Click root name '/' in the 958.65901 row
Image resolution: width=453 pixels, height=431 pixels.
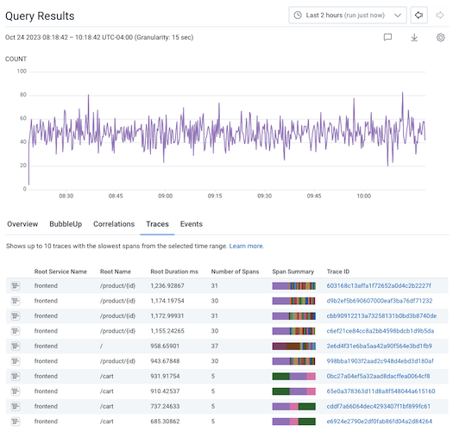101,346
